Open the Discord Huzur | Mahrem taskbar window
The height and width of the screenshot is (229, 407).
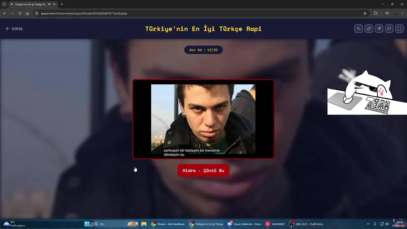click(244, 224)
